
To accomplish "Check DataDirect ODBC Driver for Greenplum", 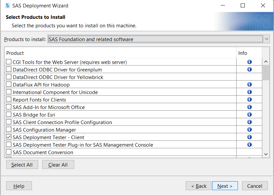I will point(9,69).
